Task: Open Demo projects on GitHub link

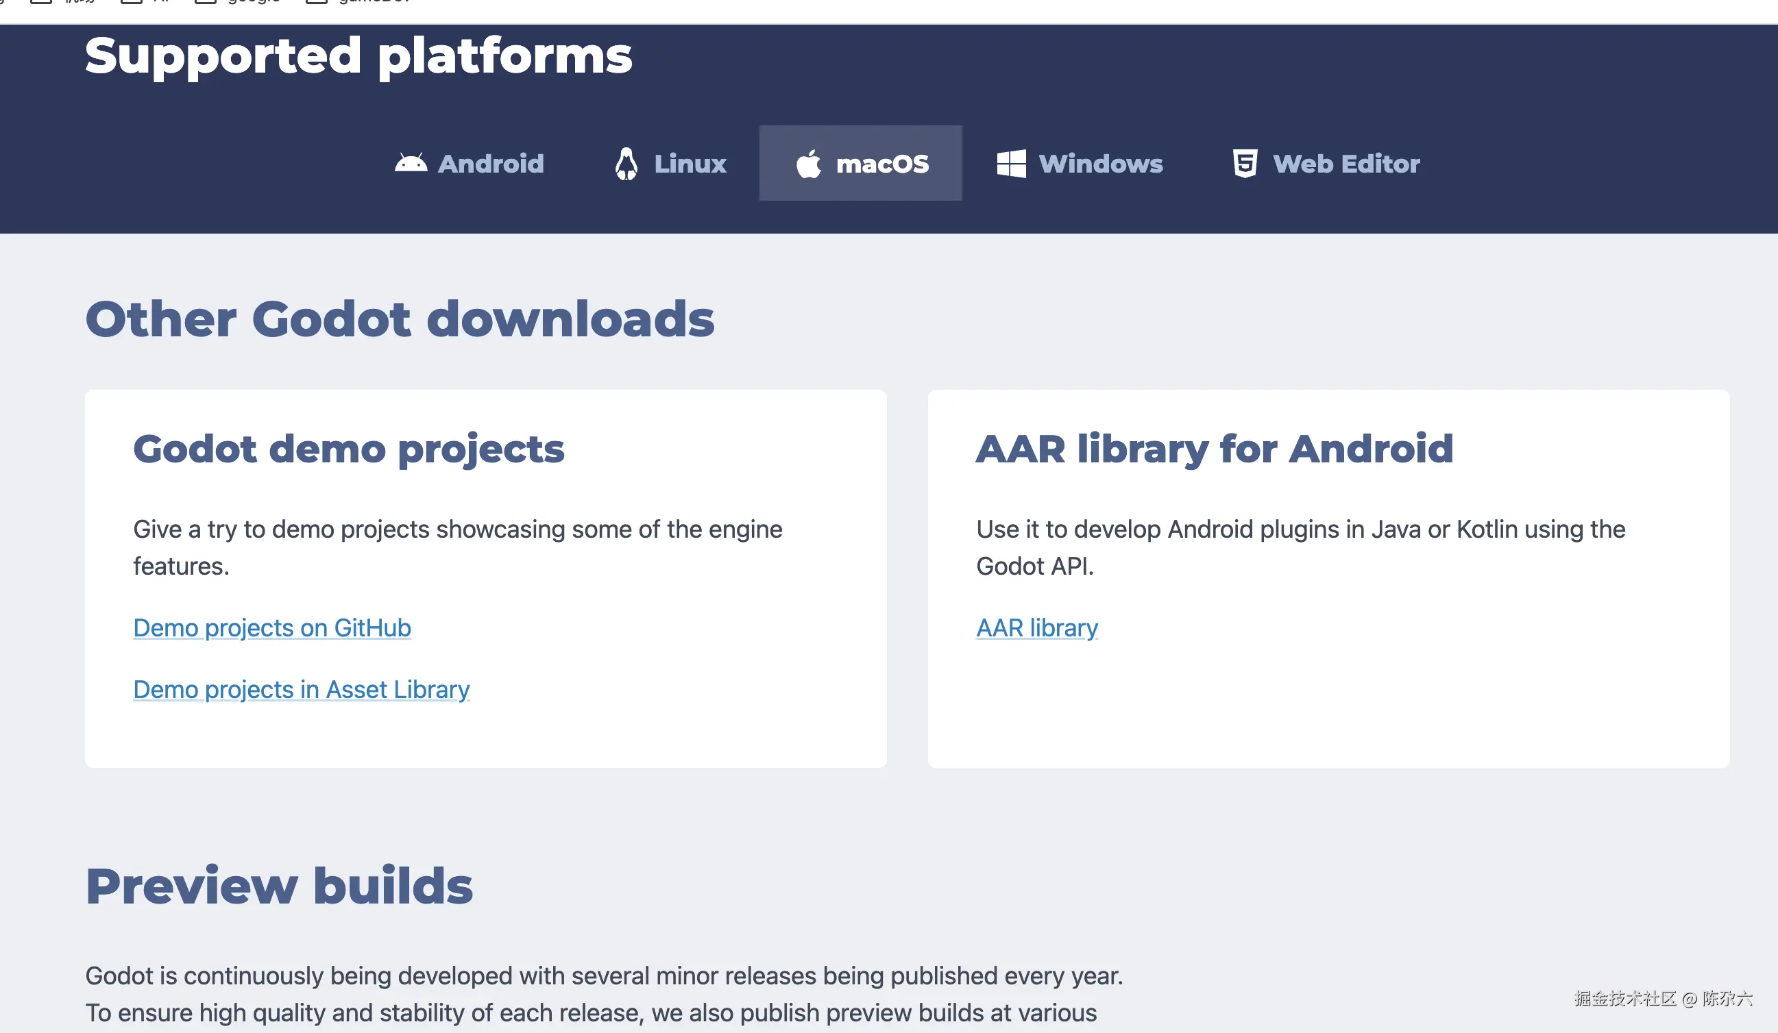Action: click(x=271, y=627)
